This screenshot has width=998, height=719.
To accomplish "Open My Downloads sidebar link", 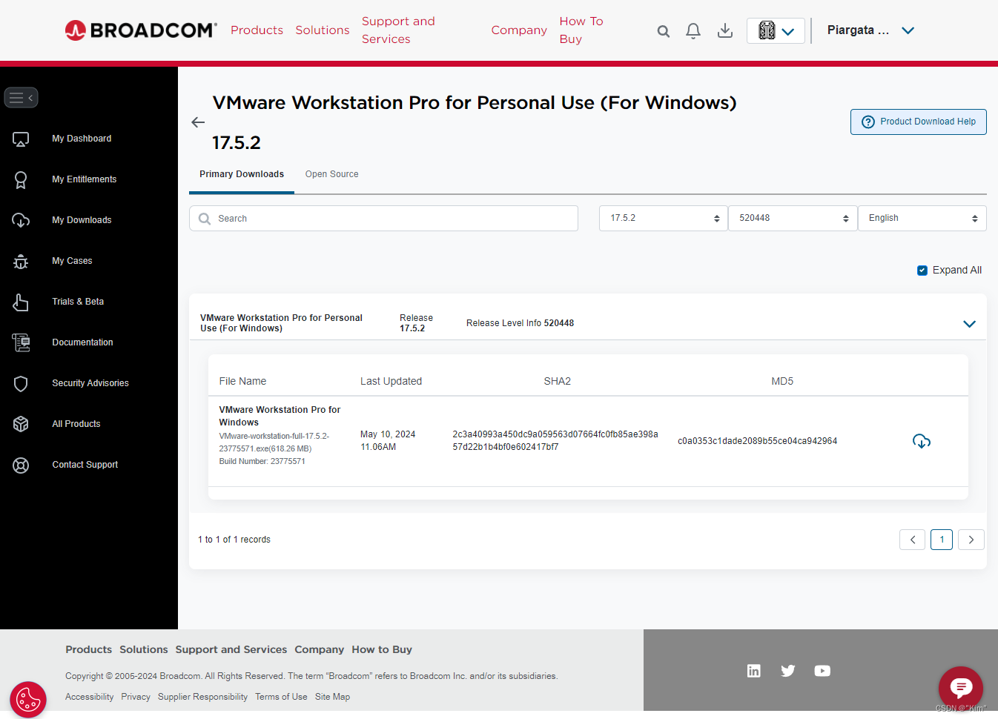I will pos(82,220).
